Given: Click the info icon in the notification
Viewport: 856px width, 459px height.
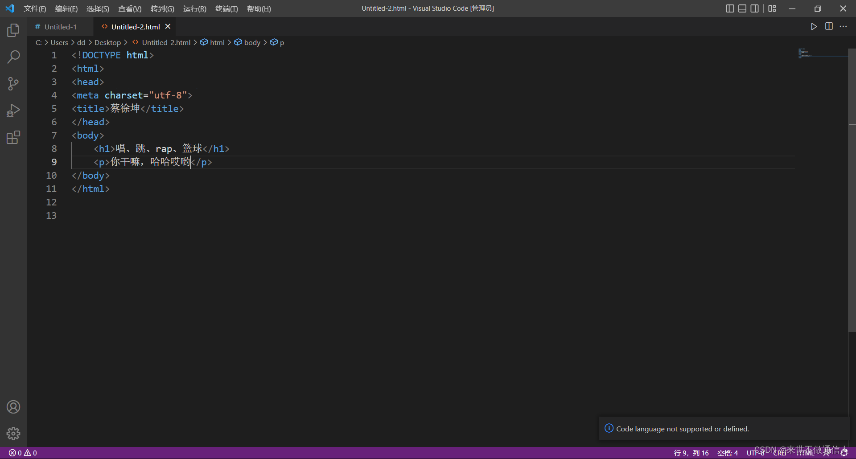Looking at the screenshot, I should pyautogui.click(x=609, y=428).
